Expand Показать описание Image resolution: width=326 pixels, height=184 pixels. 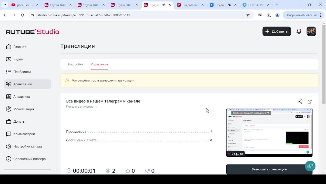coord(82,107)
